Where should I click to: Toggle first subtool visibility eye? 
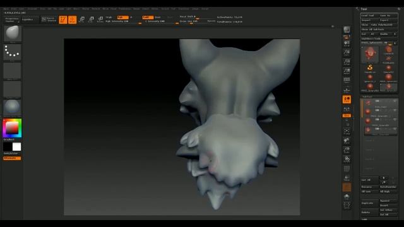[x=395, y=101]
